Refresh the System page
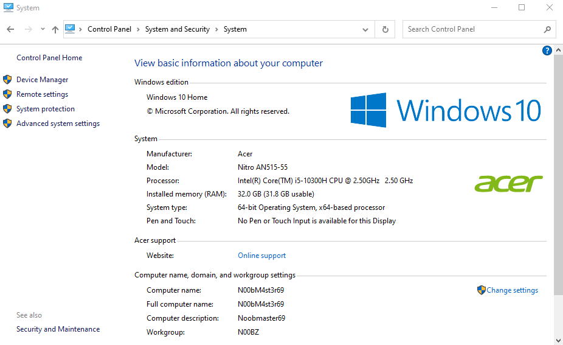 tap(385, 29)
